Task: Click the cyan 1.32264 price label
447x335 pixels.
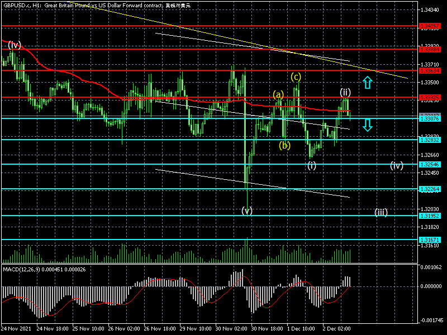Action: pos(430,189)
